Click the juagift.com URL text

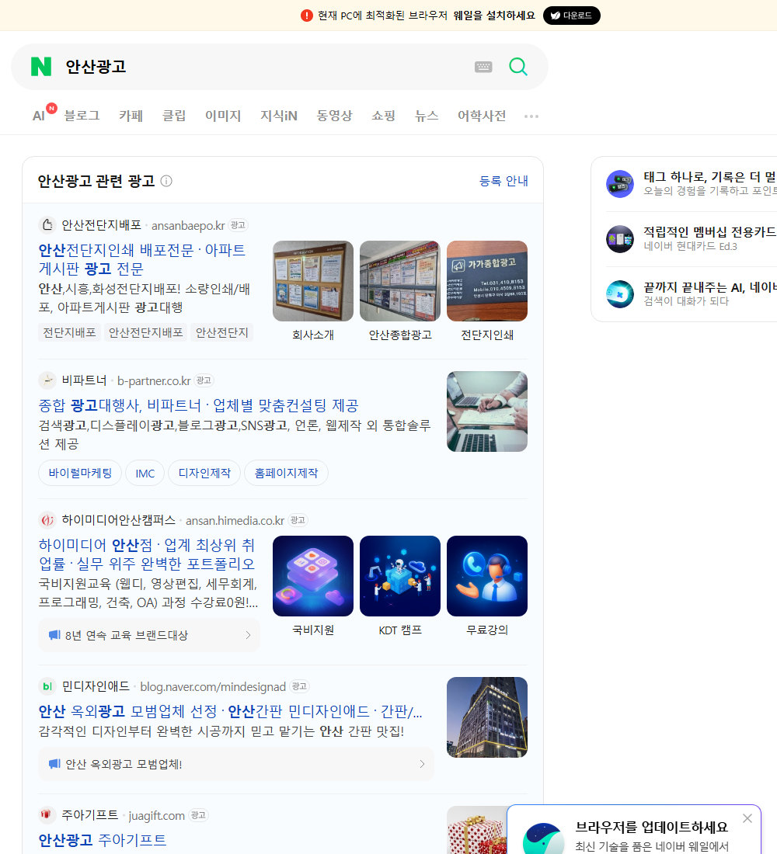(x=156, y=815)
